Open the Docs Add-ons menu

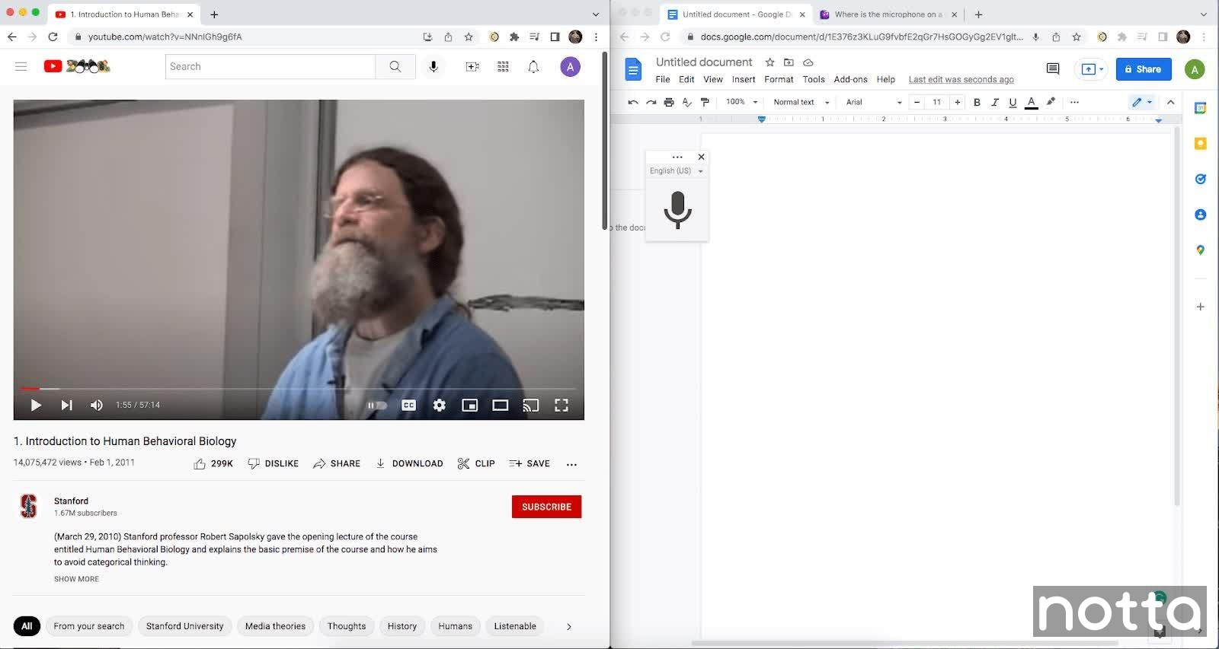850,79
